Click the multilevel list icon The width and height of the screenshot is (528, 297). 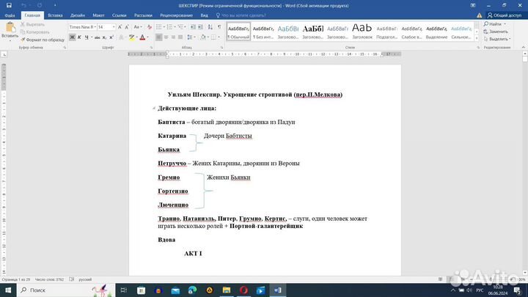click(x=181, y=27)
